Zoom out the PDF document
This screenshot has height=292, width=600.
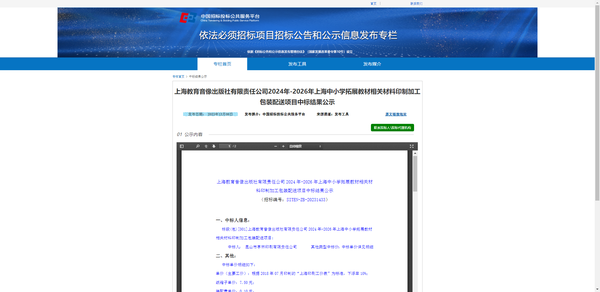coord(275,146)
